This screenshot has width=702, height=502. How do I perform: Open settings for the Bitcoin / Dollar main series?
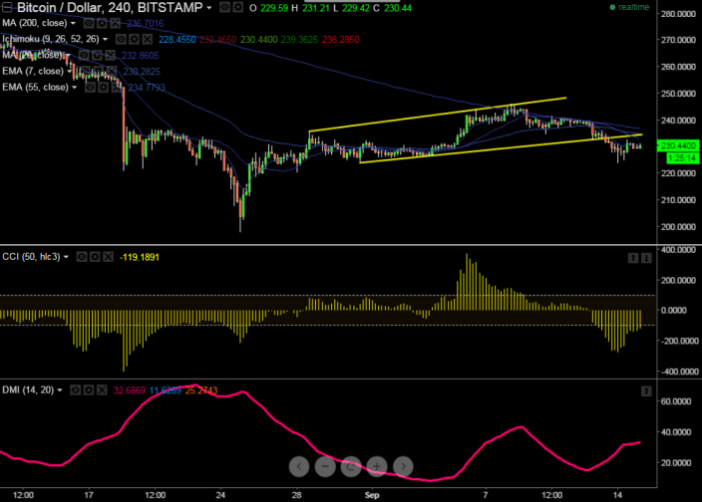point(238,7)
